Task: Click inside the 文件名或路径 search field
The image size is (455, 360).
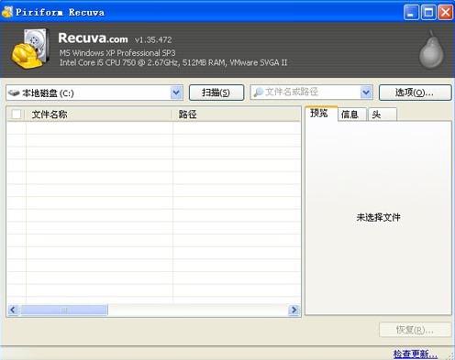Action: click(x=311, y=93)
